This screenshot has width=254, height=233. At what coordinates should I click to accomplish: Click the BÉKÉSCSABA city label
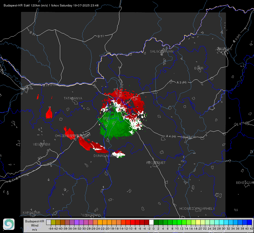(x=245, y=183)
